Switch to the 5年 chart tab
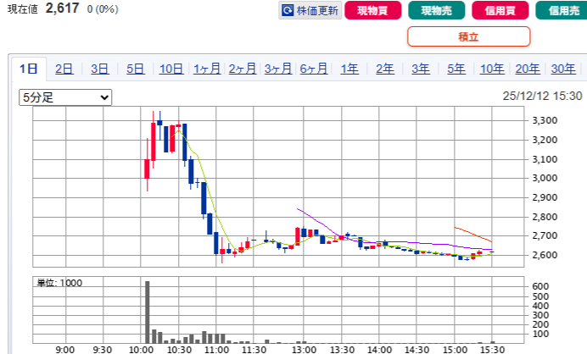587x354 pixels. pos(456,69)
